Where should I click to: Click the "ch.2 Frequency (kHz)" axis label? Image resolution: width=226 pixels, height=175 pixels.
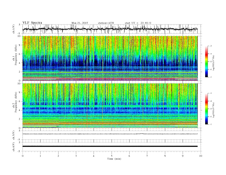(x=15, y=102)
